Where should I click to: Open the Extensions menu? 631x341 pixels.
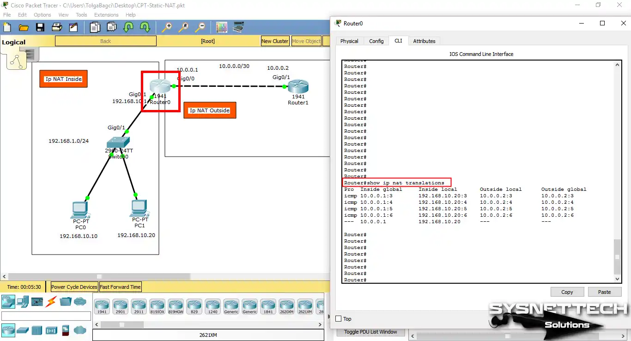pos(106,14)
